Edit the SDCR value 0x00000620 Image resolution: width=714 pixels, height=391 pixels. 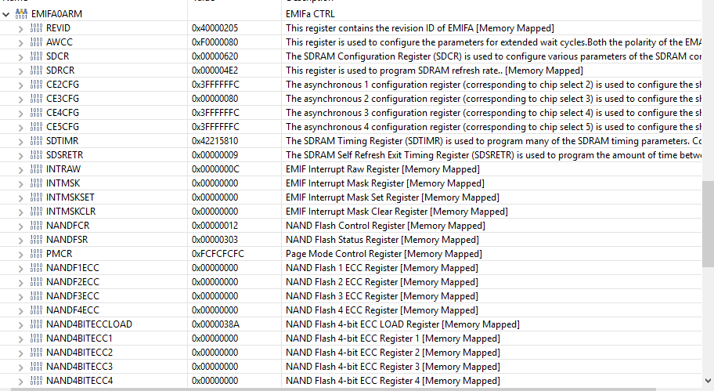click(x=215, y=56)
